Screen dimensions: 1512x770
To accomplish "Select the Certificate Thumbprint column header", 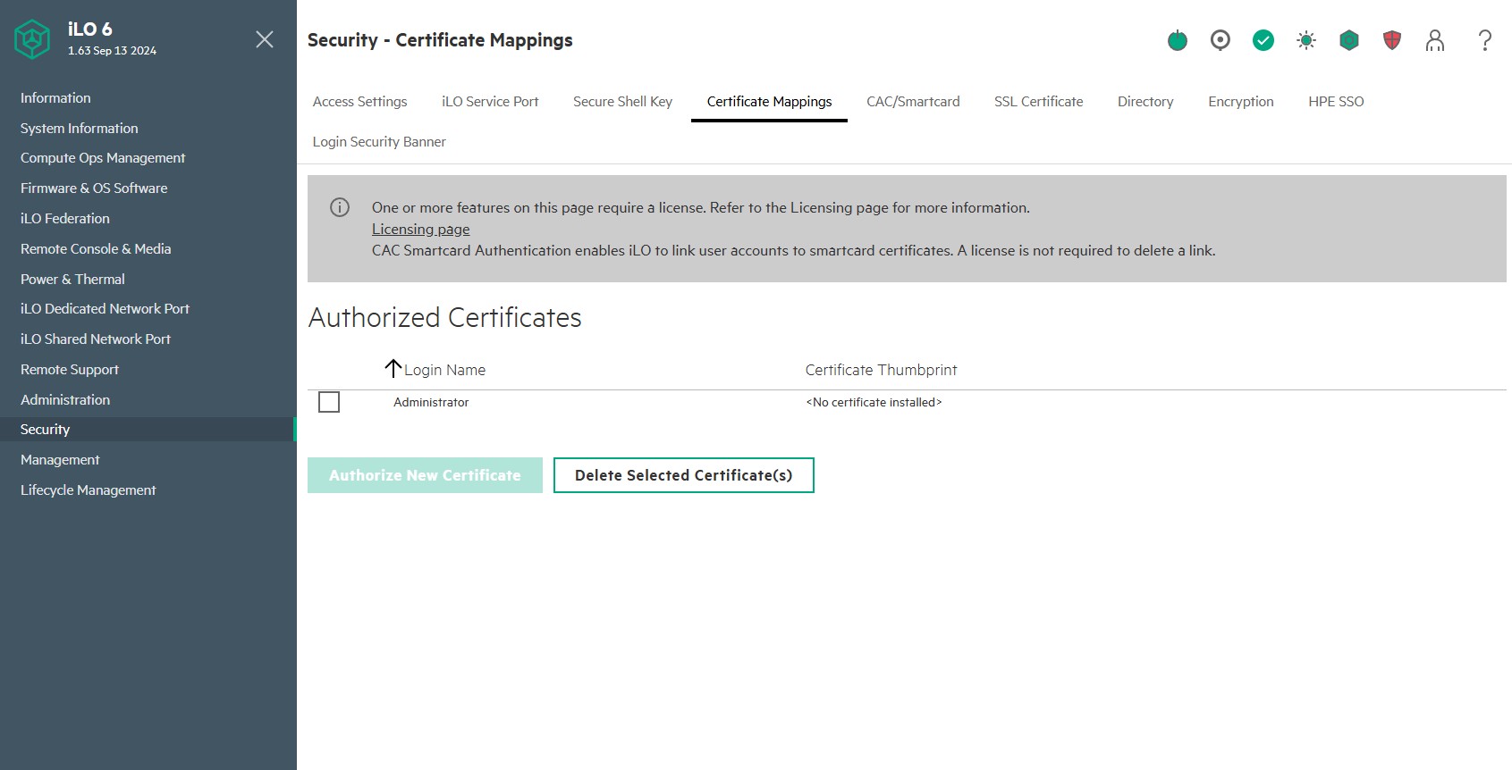I will click(881, 370).
